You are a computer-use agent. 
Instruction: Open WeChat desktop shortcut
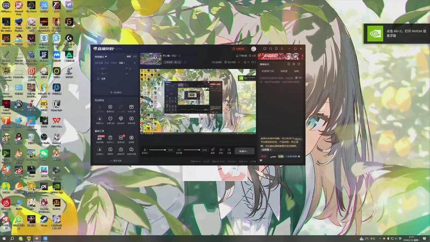(44, 154)
